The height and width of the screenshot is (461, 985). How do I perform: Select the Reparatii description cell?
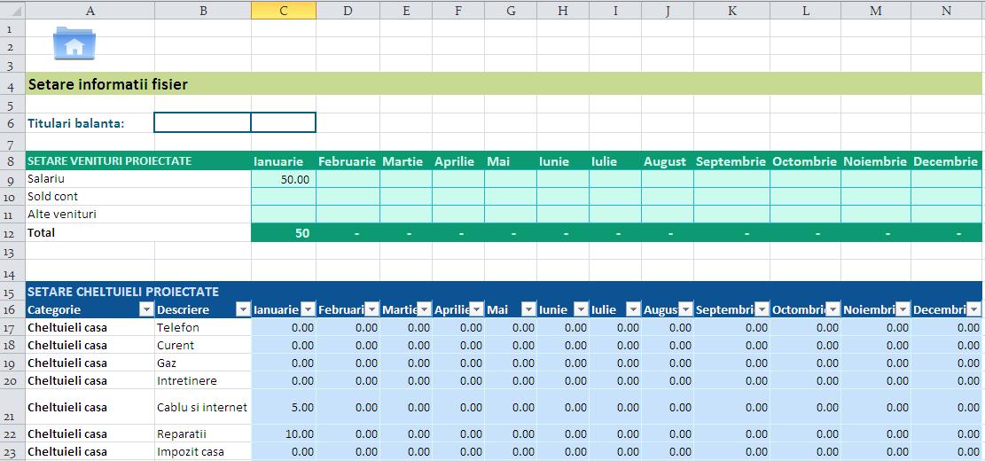coord(203,434)
